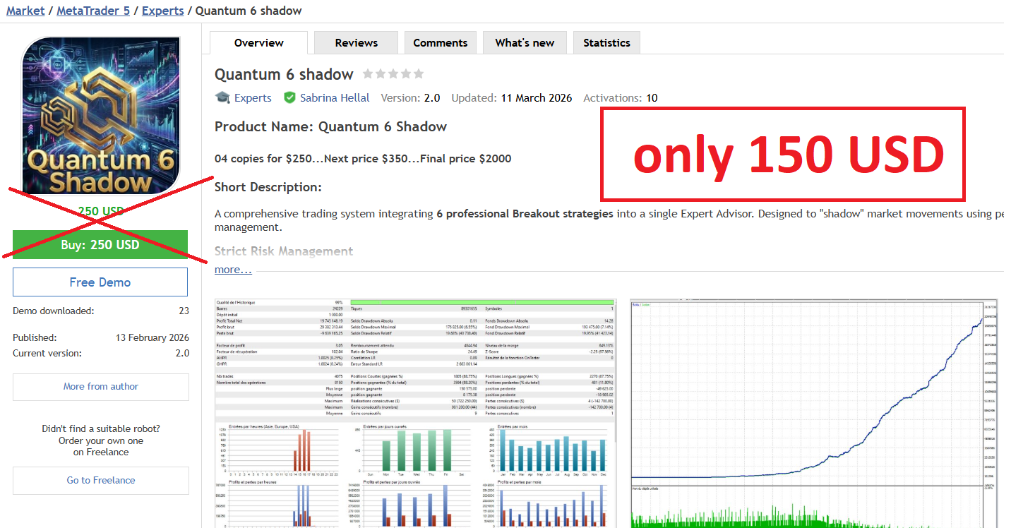Click the Didn't find a suitable robot? text
Viewport: 1011px width, 528px height.
click(101, 428)
